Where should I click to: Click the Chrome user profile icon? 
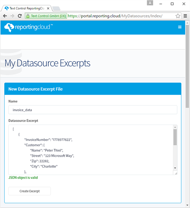click(x=150, y=3)
